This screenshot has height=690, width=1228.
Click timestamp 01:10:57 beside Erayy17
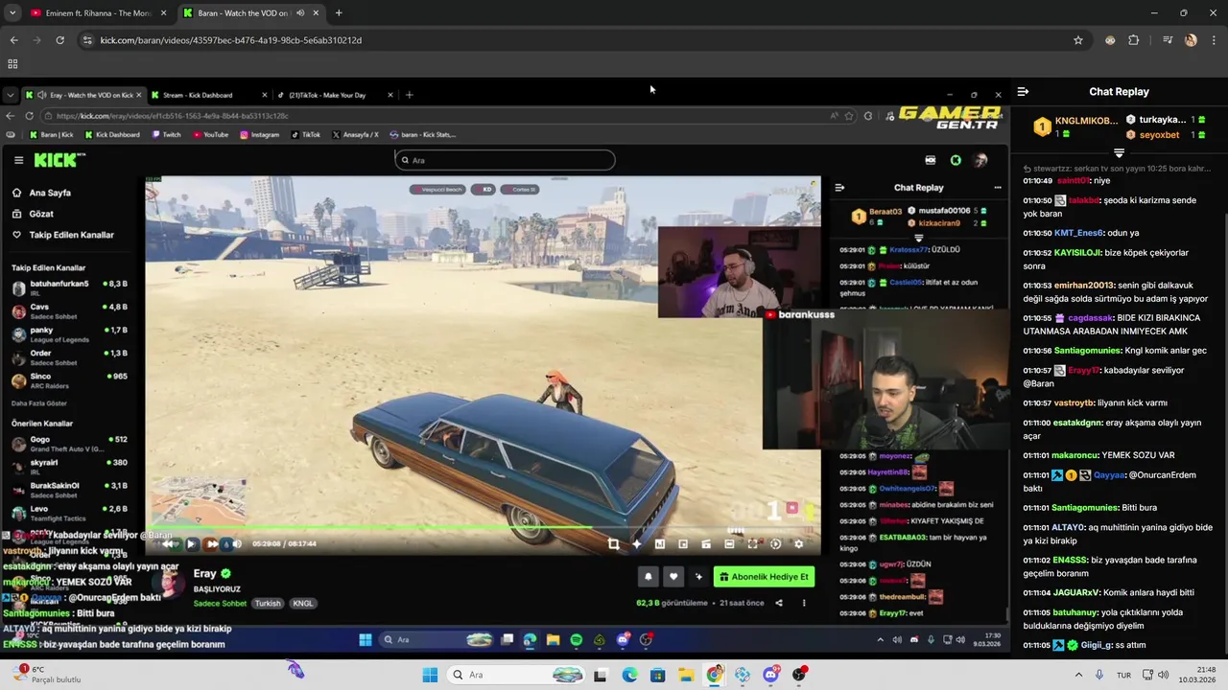(1037, 371)
